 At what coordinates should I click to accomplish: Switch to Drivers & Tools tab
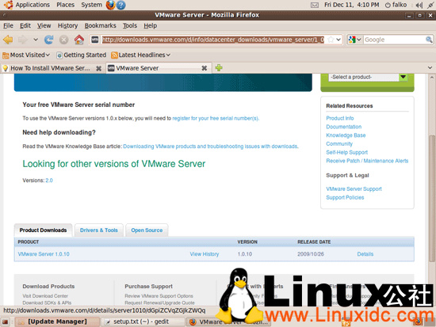tap(99, 230)
